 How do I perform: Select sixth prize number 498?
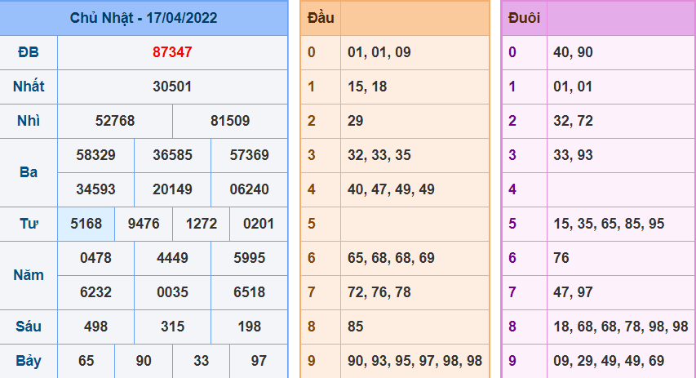[x=96, y=327]
